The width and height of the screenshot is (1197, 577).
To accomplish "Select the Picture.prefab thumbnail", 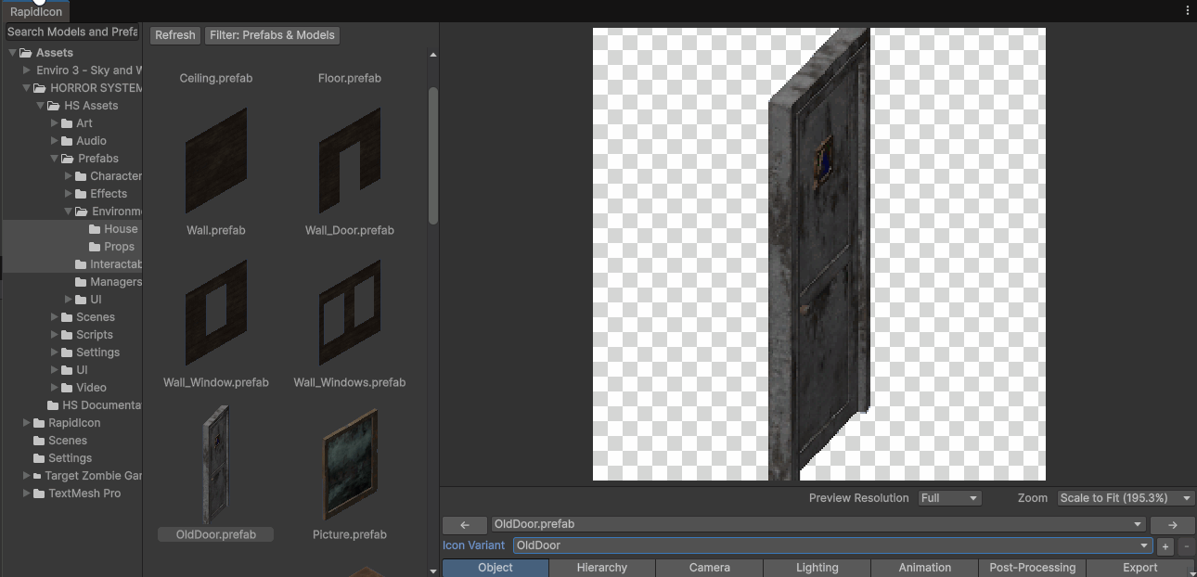I will (x=350, y=465).
